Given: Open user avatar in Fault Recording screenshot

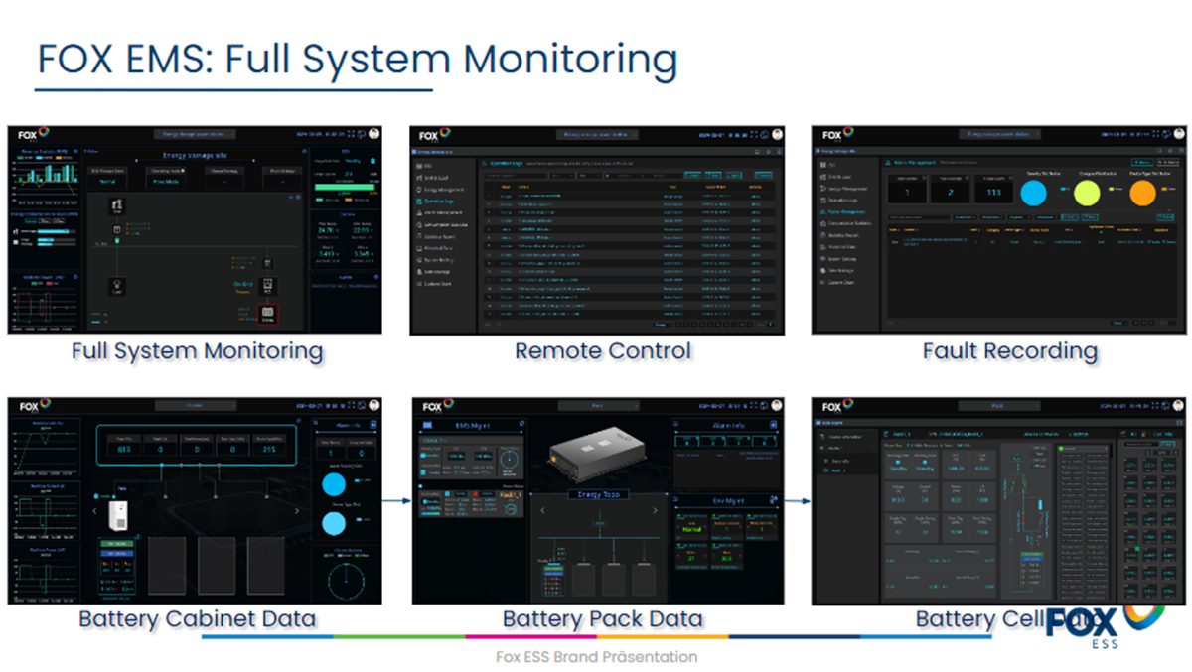Looking at the screenshot, I should tap(1178, 135).
